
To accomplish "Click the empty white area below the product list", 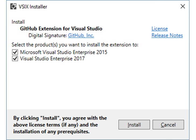I will click(98, 85).
